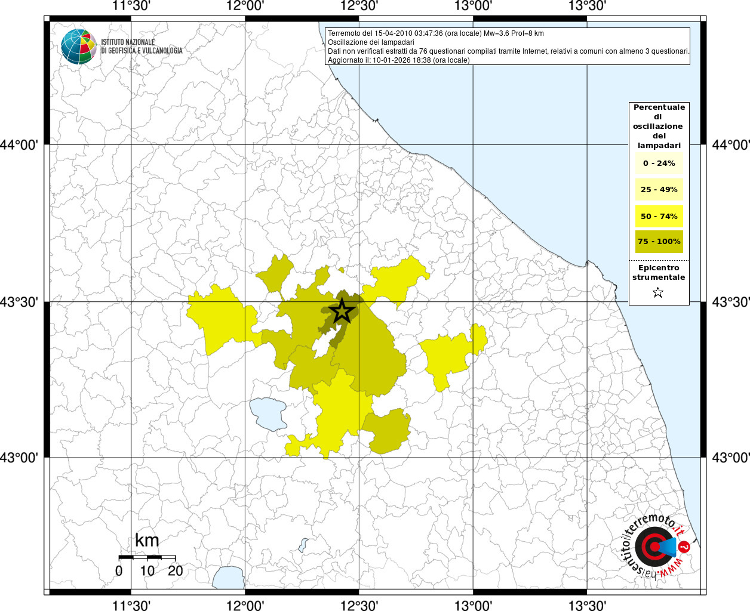Click the haisentitoilterremoto.it circular logo

(654, 547)
